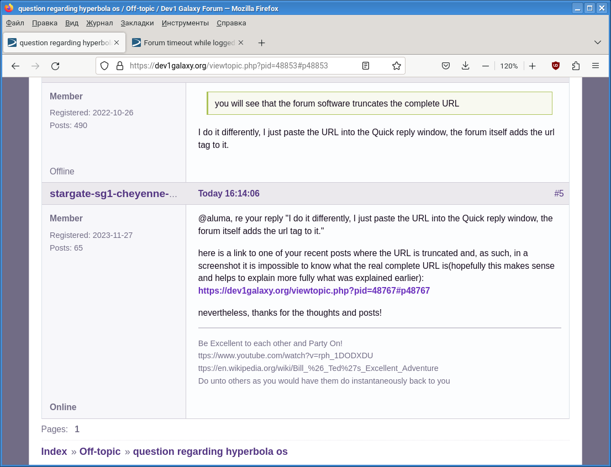Screen dimensions: 611x467
Task: Open the Файл menu
Action: 15,23
